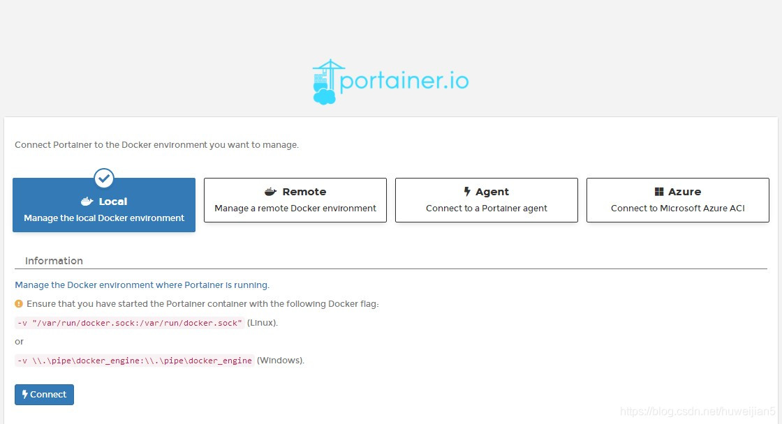Click 'Connect to Microsoft Azure ACI' description
This screenshot has width=782, height=424.
678,209
